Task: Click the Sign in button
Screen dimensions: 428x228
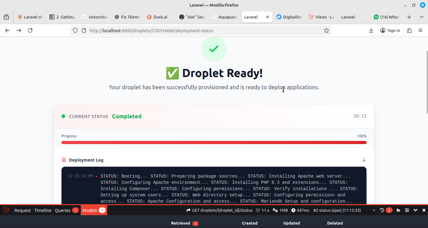Action: (390, 30)
